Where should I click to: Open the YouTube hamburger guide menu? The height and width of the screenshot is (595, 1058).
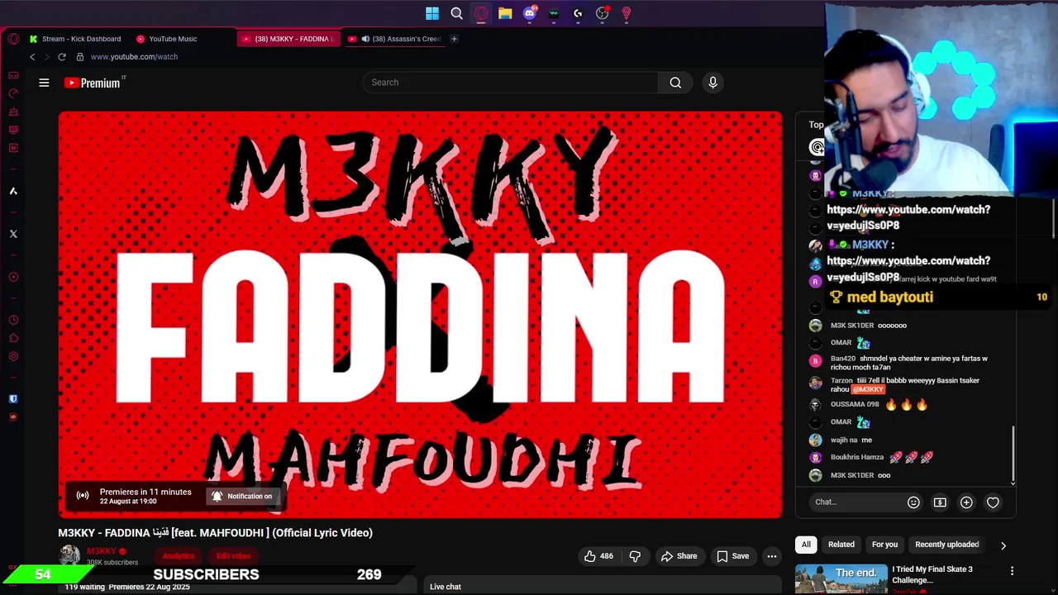[44, 83]
